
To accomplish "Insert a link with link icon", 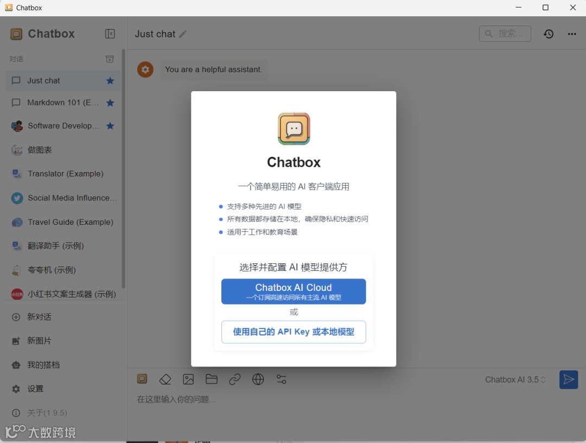I will click(x=235, y=379).
